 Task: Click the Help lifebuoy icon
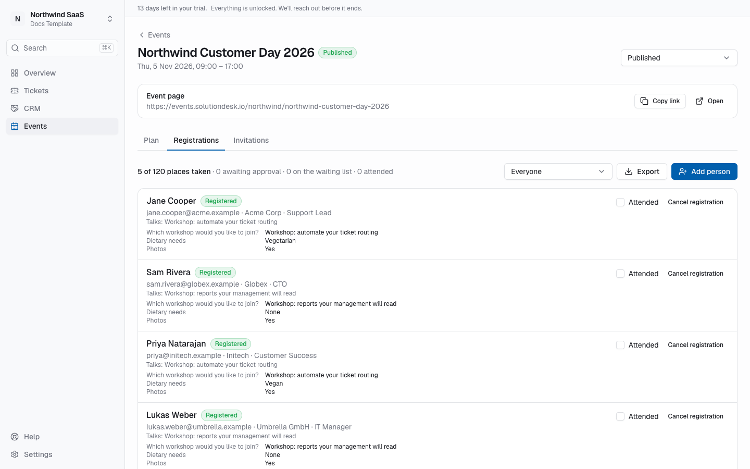tap(15, 437)
